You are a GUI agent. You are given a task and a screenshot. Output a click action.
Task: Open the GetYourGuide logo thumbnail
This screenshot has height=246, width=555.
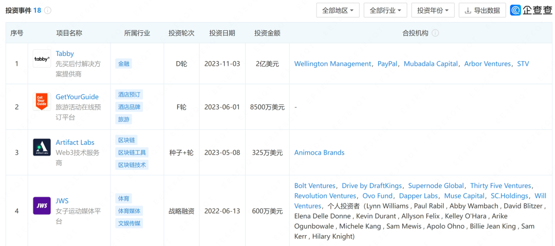[42, 102]
